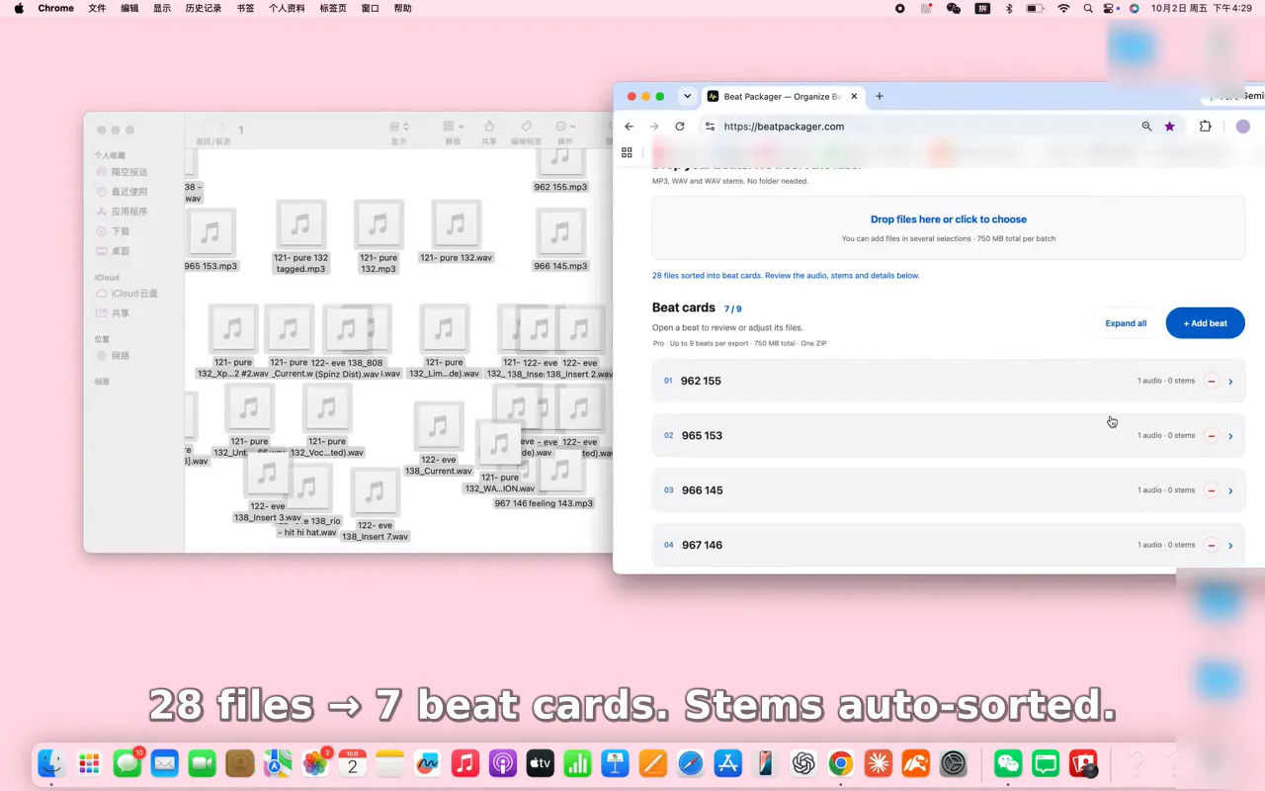
Task: Click Spotlight search in menu bar
Action: 1088,8
